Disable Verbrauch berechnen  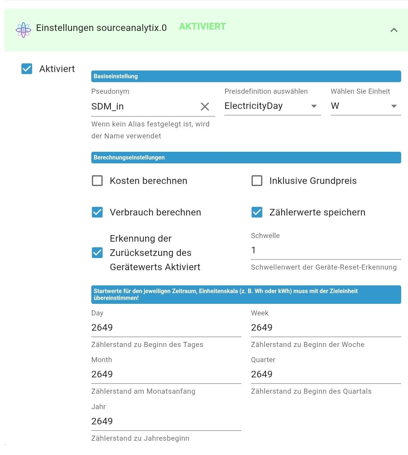(x=97, y=212)
